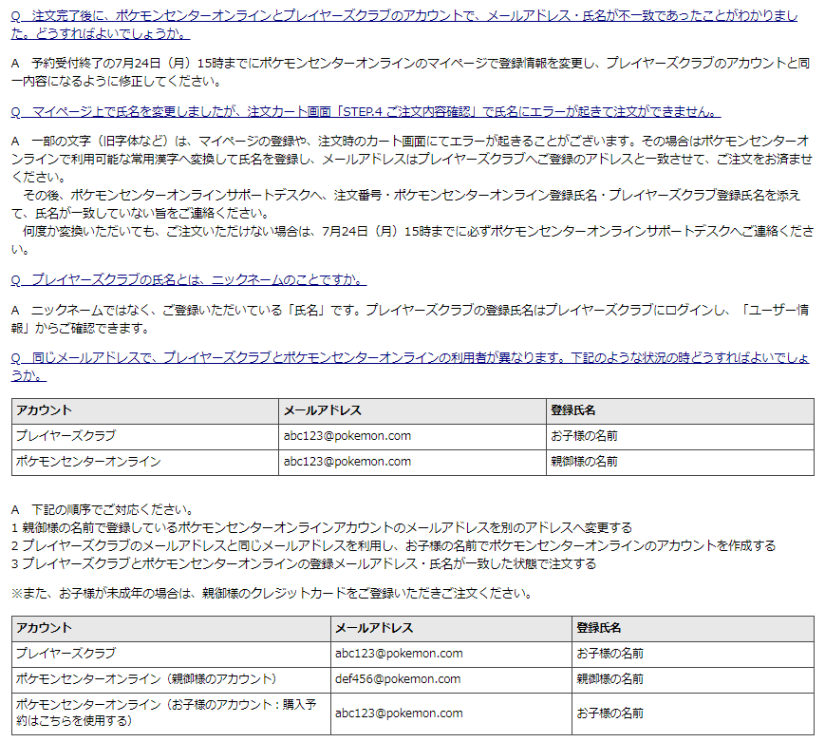Open question link プレイヤーズクラブの氏名とは、ニックネーム
Image resolution: width=825 pixels, height=742 pixels.
189,279
